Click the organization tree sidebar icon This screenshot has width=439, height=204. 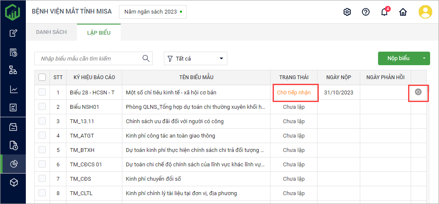coord(14,70)
